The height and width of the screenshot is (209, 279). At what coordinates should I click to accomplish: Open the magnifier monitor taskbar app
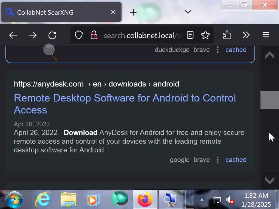(171, 199)
